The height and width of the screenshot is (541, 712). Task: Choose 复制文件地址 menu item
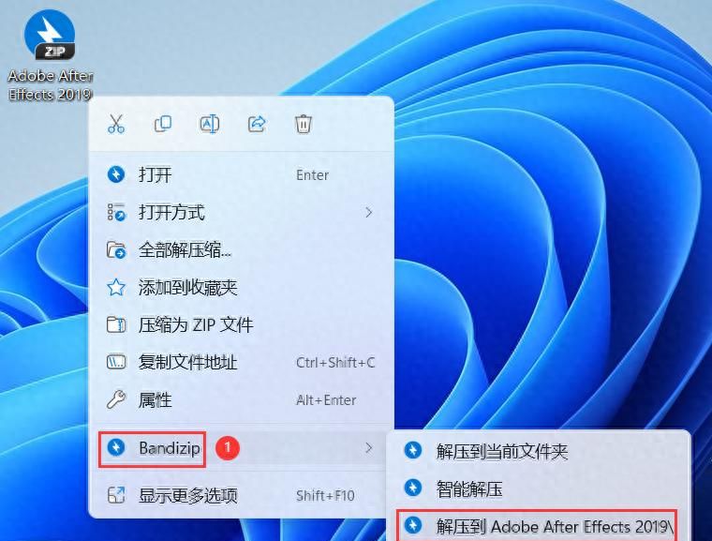241,362
